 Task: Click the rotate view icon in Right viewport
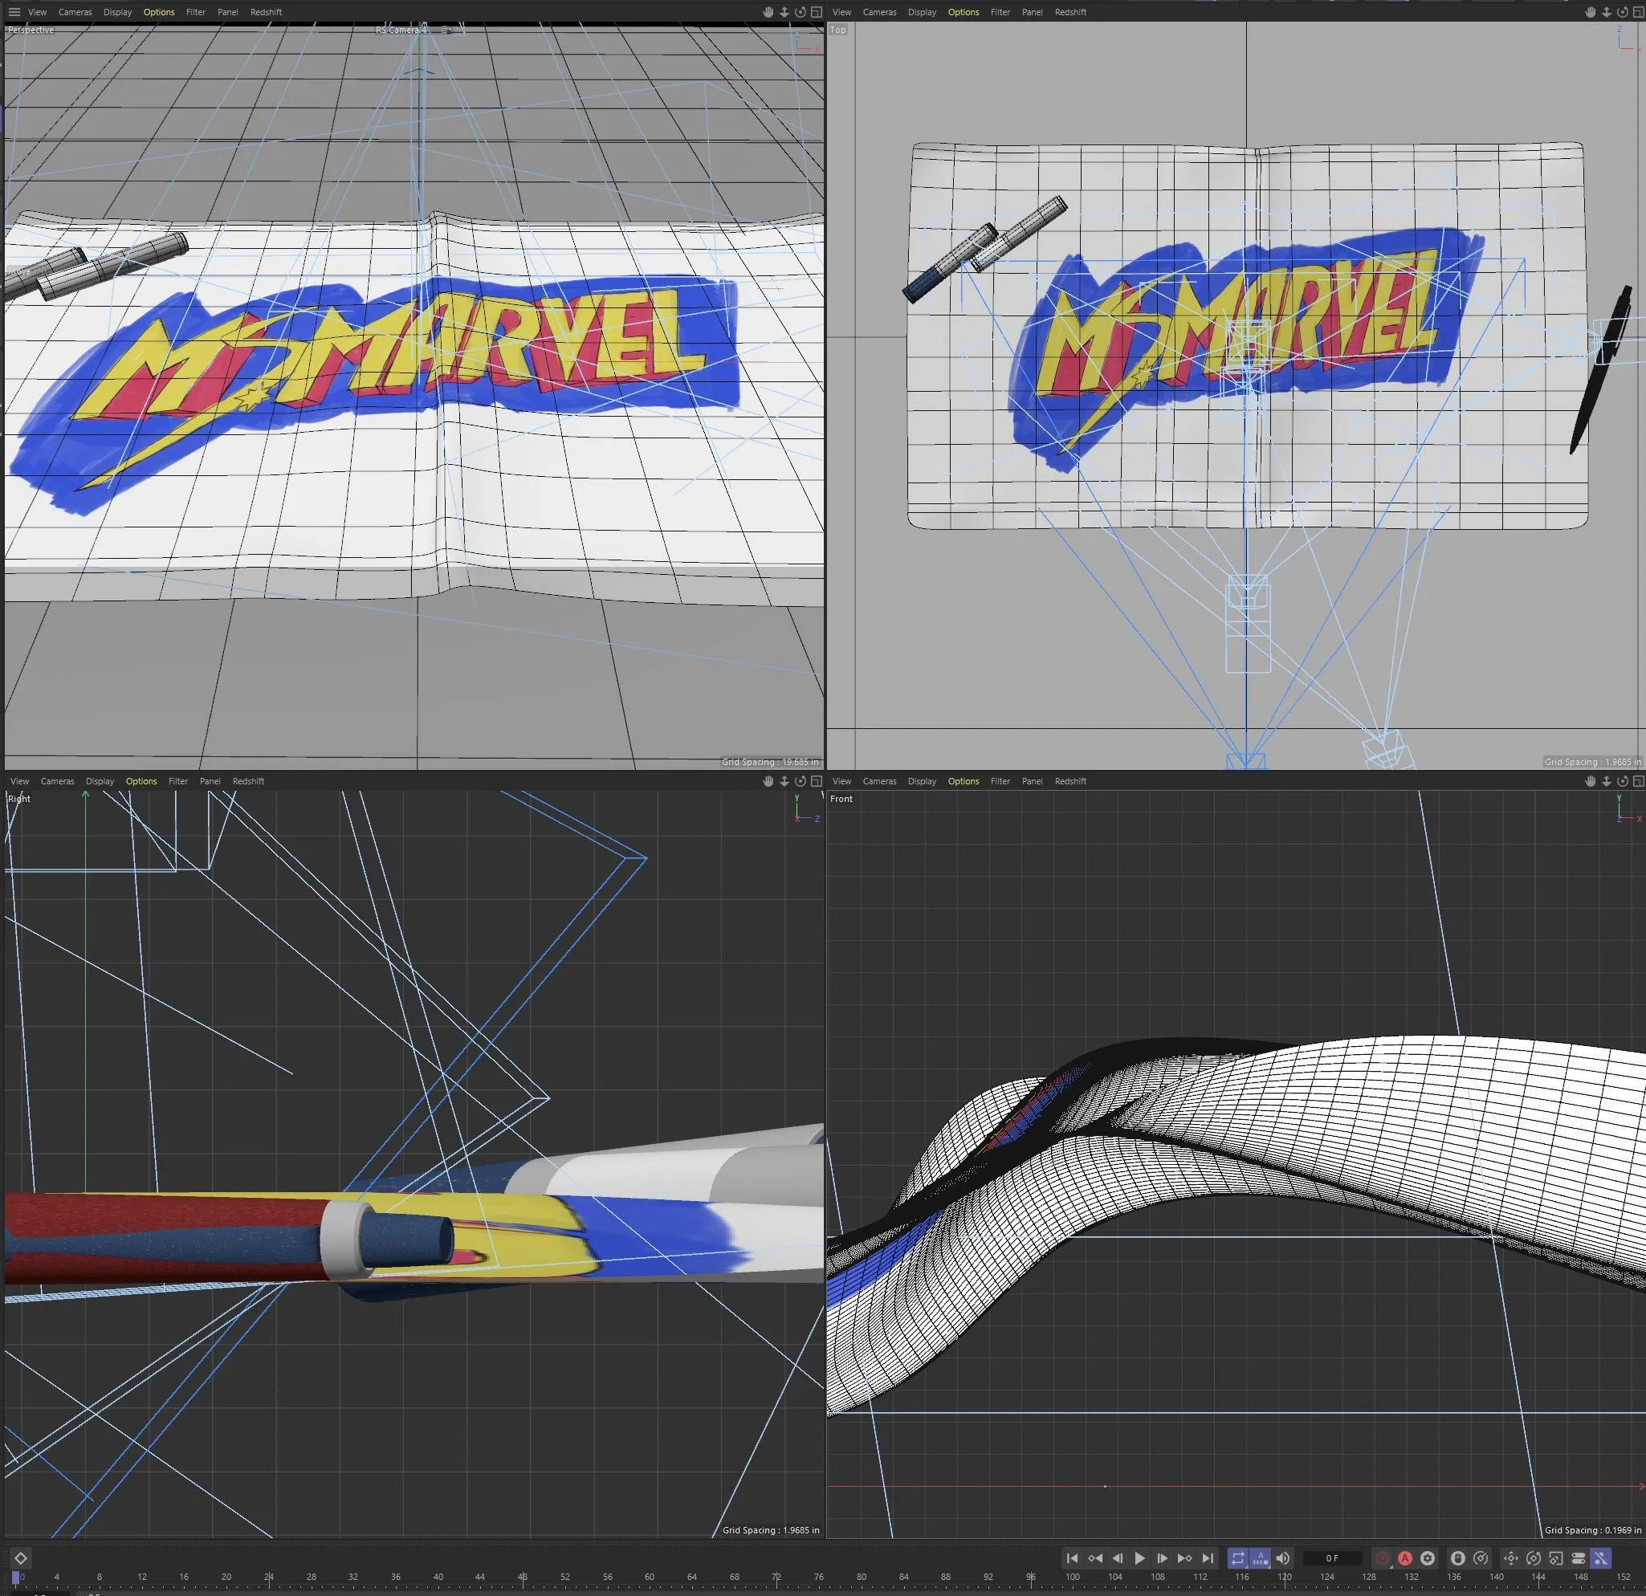[801, 781]
